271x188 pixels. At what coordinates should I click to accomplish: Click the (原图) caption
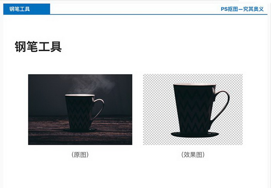80,155
